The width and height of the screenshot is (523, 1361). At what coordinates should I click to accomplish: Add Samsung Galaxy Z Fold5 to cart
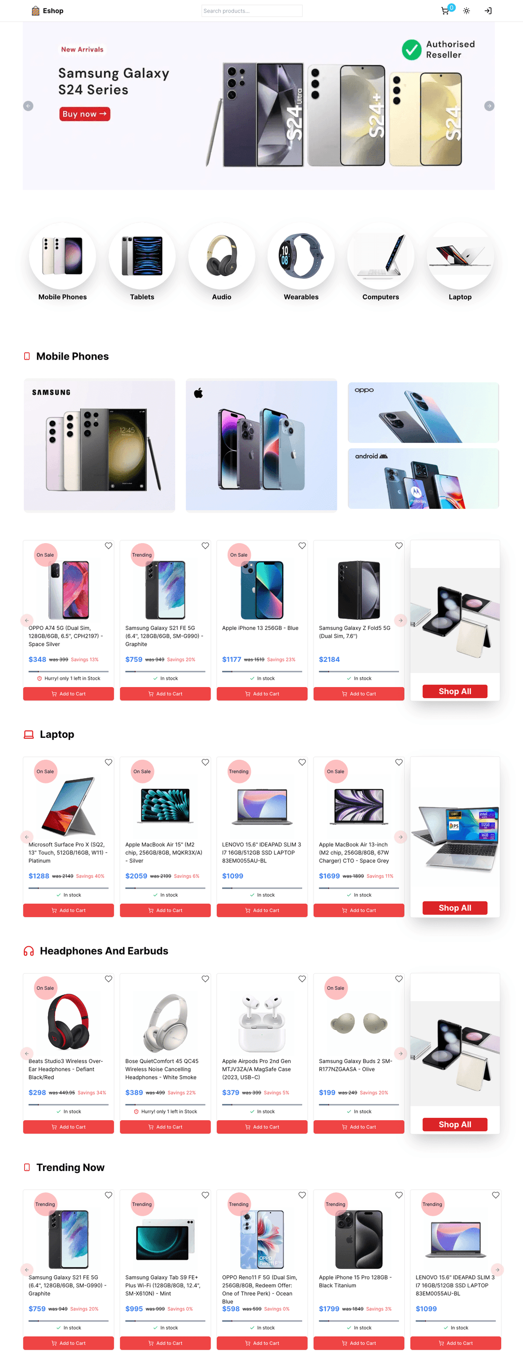click(359, 694)
